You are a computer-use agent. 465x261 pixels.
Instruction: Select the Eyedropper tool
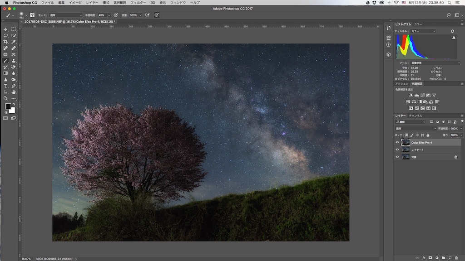[x=14, y=42]
